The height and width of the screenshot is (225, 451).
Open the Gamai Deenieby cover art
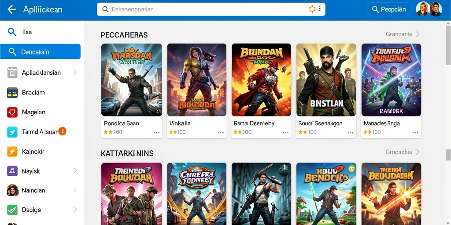262,80
